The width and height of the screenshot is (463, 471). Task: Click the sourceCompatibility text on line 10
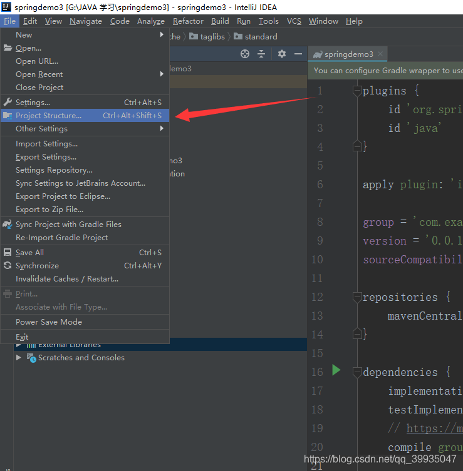tap(413, 260)
